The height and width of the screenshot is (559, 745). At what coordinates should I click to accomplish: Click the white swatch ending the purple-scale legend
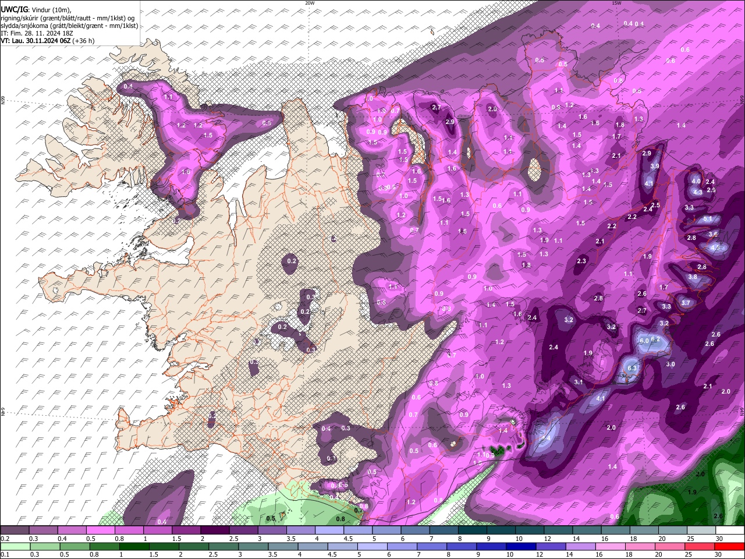[x=730, y=530]
